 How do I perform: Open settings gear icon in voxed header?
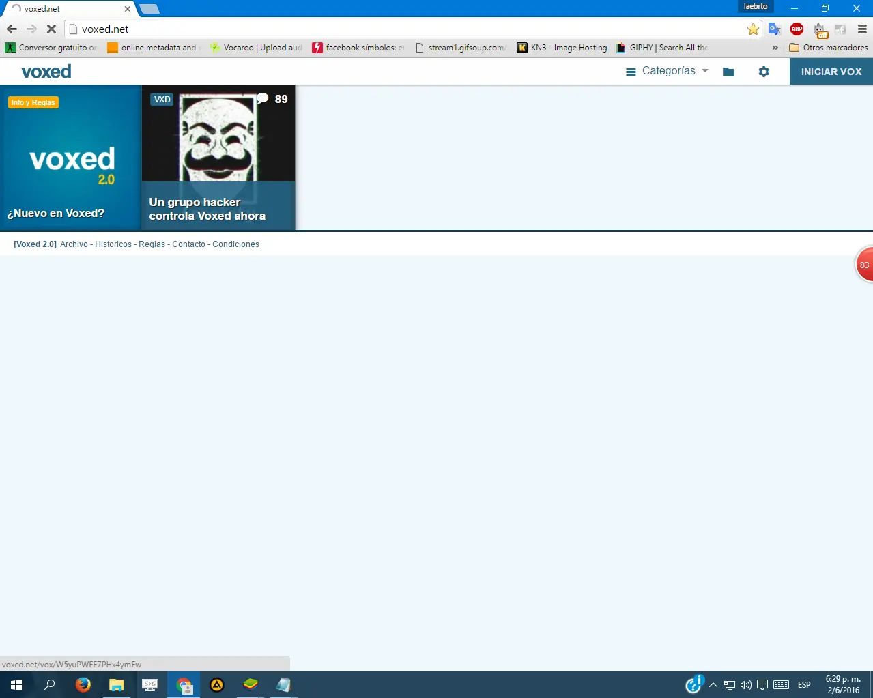764,72
